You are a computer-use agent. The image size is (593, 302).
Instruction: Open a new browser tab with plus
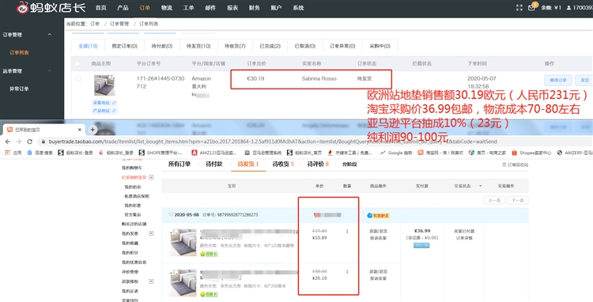pyautogui.click(x=93, y=130)
